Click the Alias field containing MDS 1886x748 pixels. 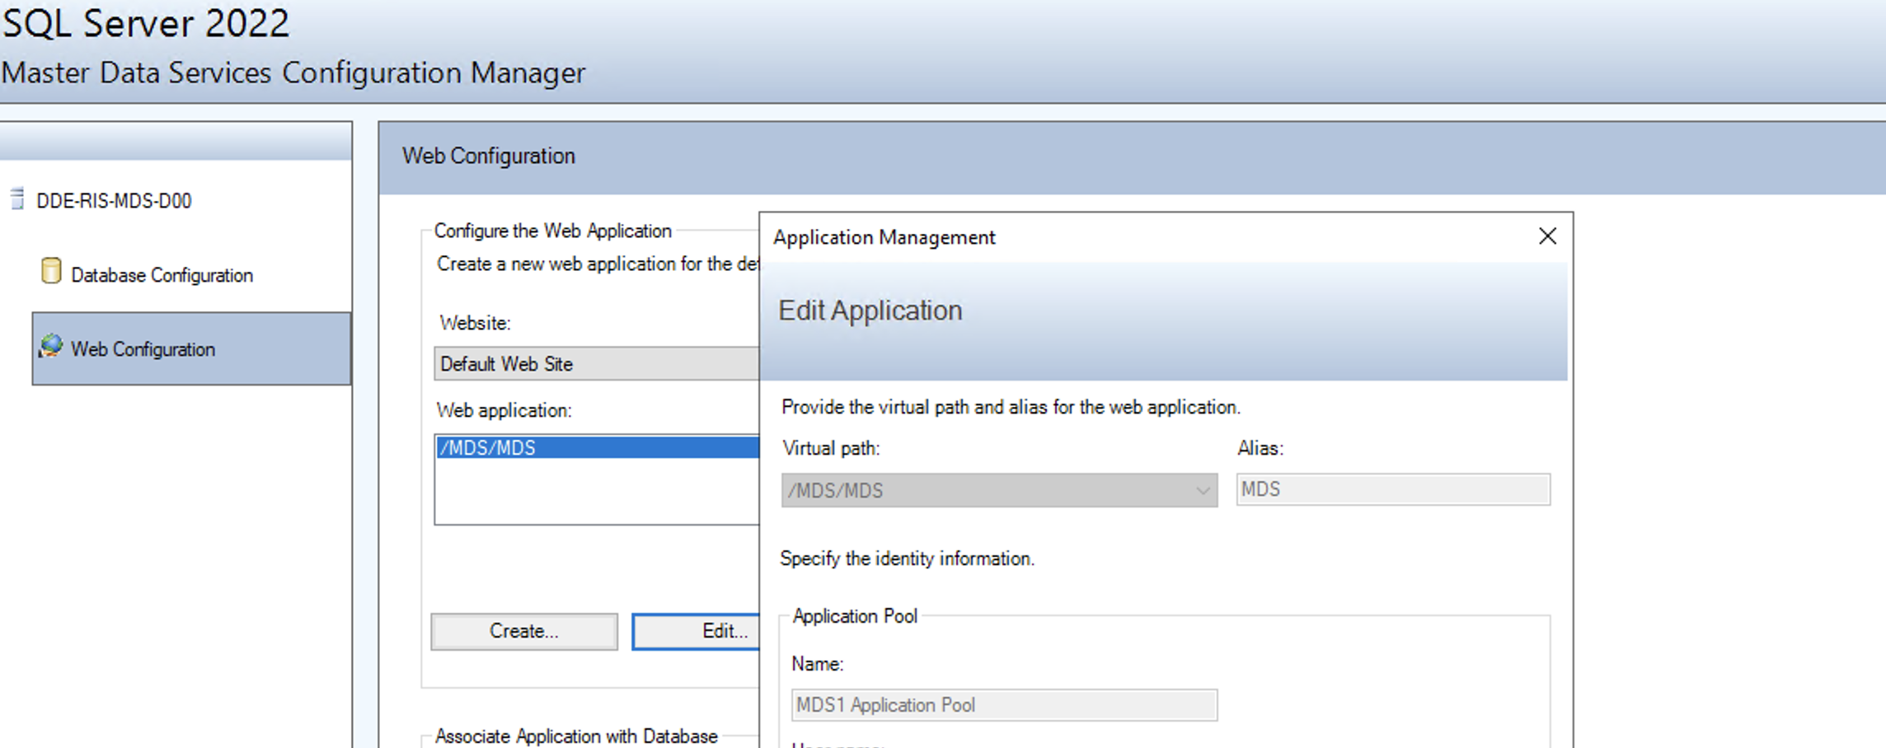(1393, 489)
